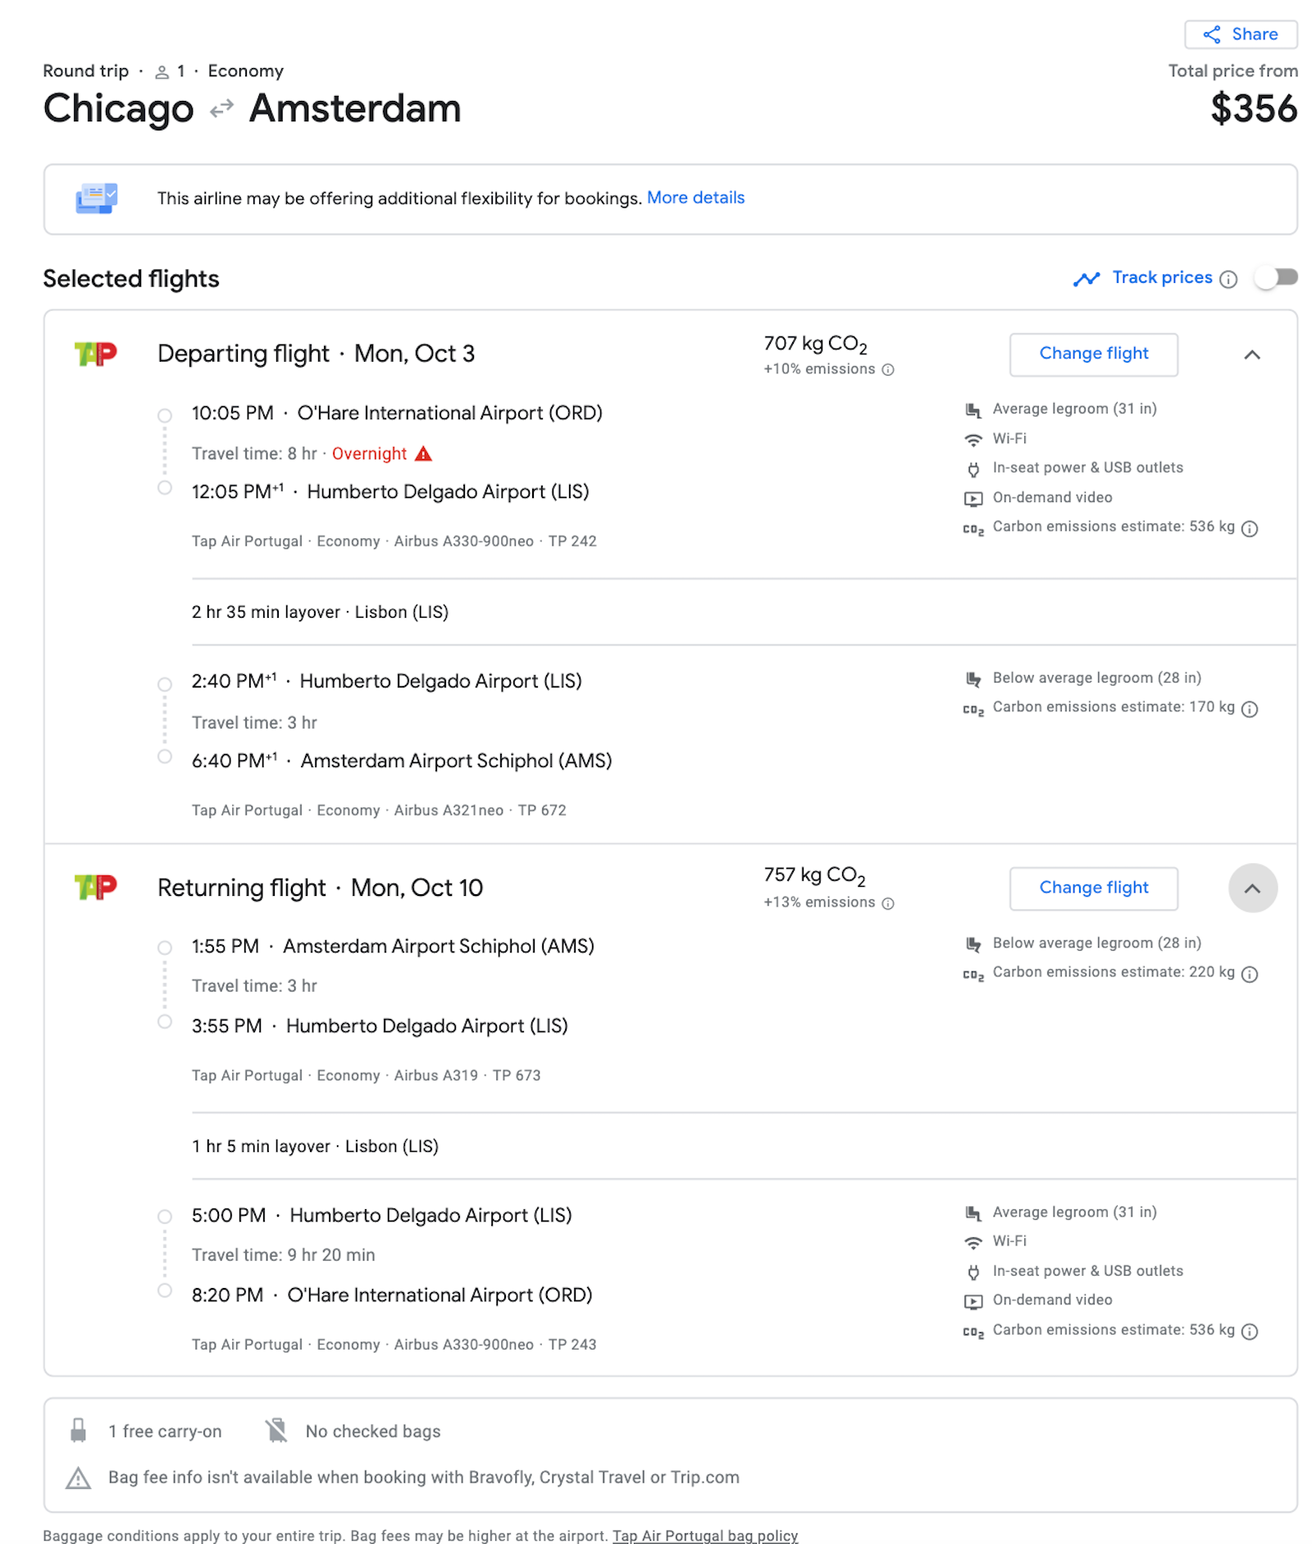Collapse the returning flight details chevron
This screenshot has width=1312, height=1544.
pos(1252,888)
